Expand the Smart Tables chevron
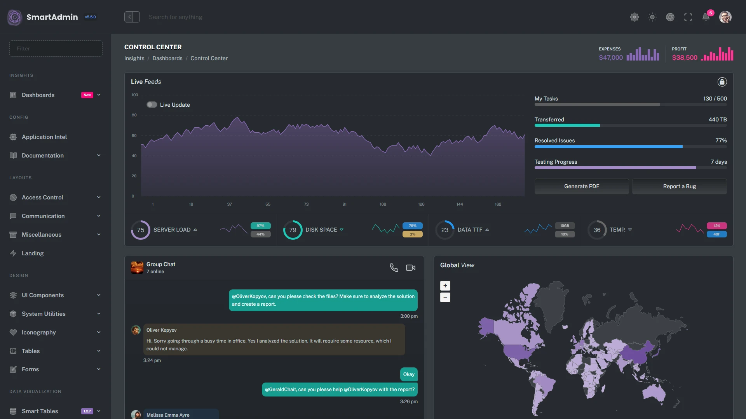The width and height of the screenshot is (746, 419). 99,411
